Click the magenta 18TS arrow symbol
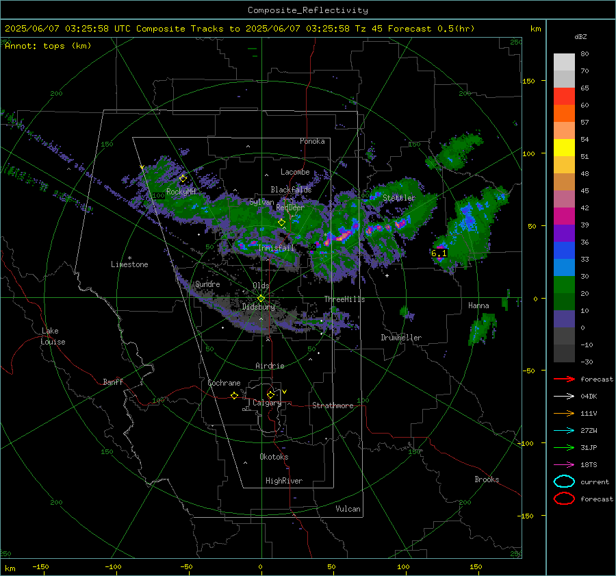 coord(564,465)
